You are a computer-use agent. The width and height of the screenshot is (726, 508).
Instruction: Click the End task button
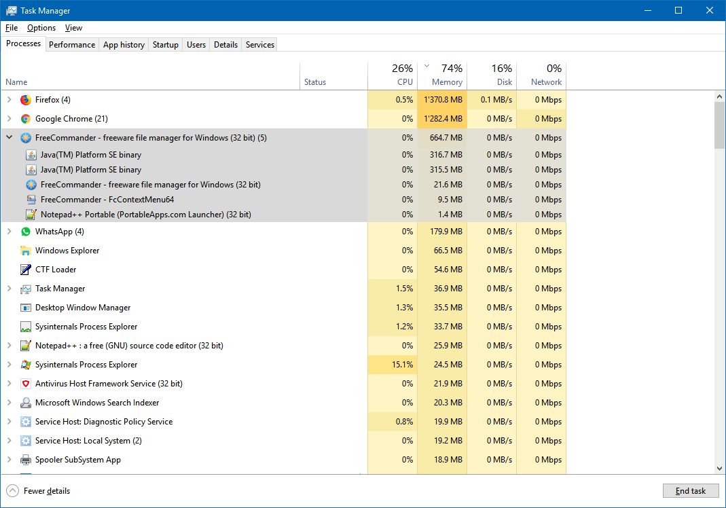click(x=691, y=491)
